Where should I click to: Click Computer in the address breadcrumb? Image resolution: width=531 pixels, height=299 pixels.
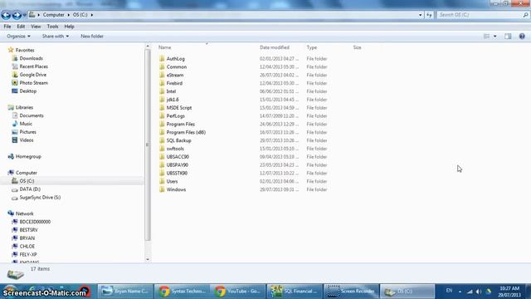53,15
